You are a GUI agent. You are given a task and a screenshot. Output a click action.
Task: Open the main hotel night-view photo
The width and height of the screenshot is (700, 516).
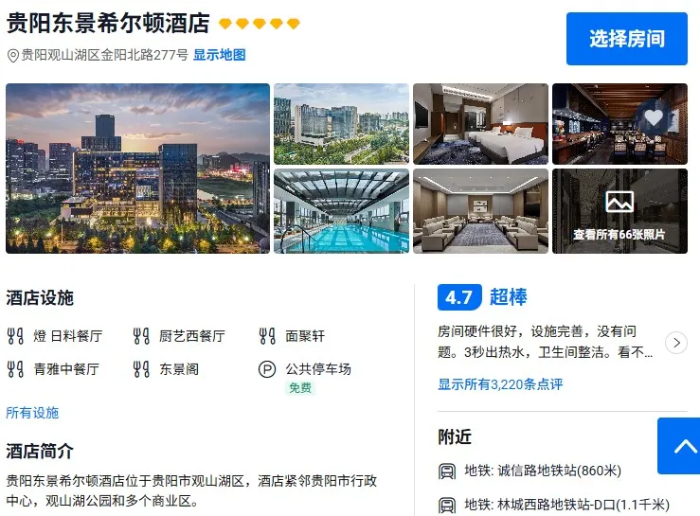point(138,169)
